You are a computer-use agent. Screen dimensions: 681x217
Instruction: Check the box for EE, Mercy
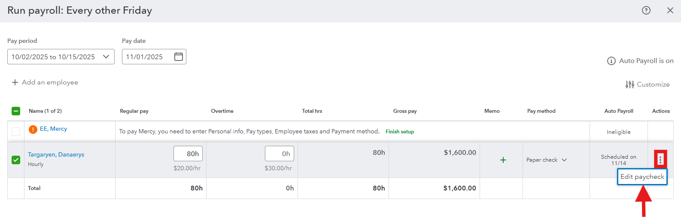tap(16, 132)
